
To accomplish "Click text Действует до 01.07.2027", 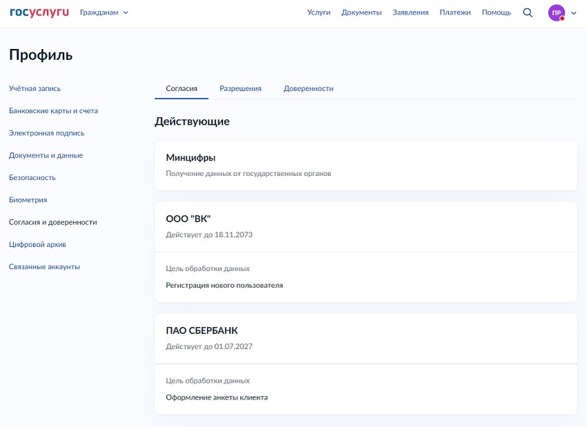I will [209, 346].
